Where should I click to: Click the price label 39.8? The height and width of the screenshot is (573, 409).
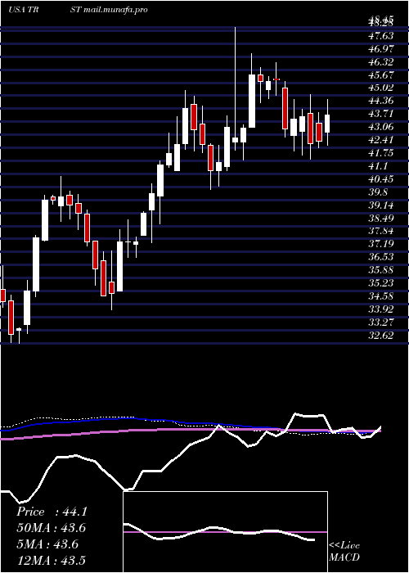(x=378, y=192)
